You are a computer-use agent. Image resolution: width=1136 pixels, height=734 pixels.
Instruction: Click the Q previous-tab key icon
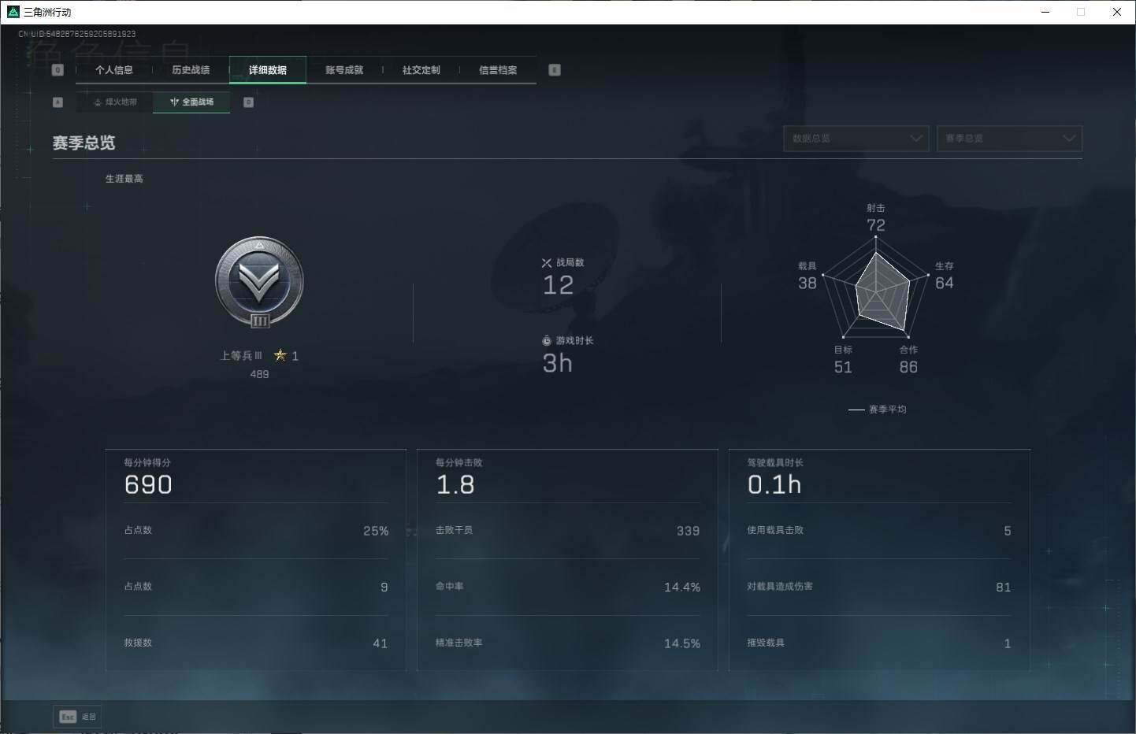58,70
